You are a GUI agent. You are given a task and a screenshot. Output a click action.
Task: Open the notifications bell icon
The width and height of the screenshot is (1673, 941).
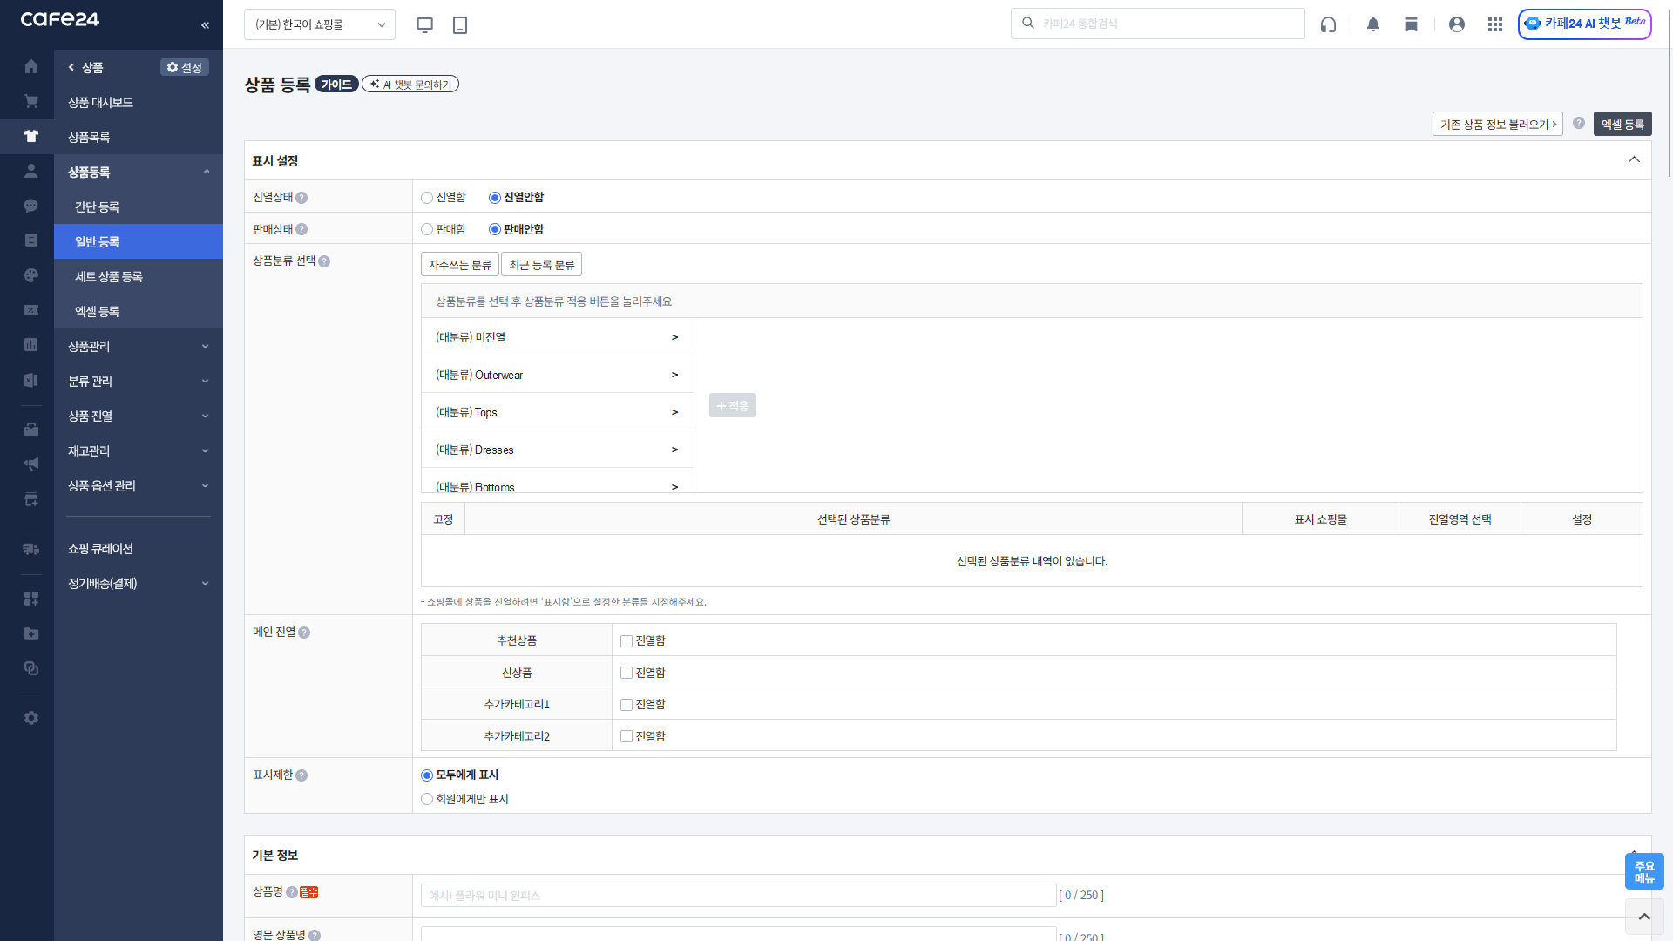(1373, 24)
